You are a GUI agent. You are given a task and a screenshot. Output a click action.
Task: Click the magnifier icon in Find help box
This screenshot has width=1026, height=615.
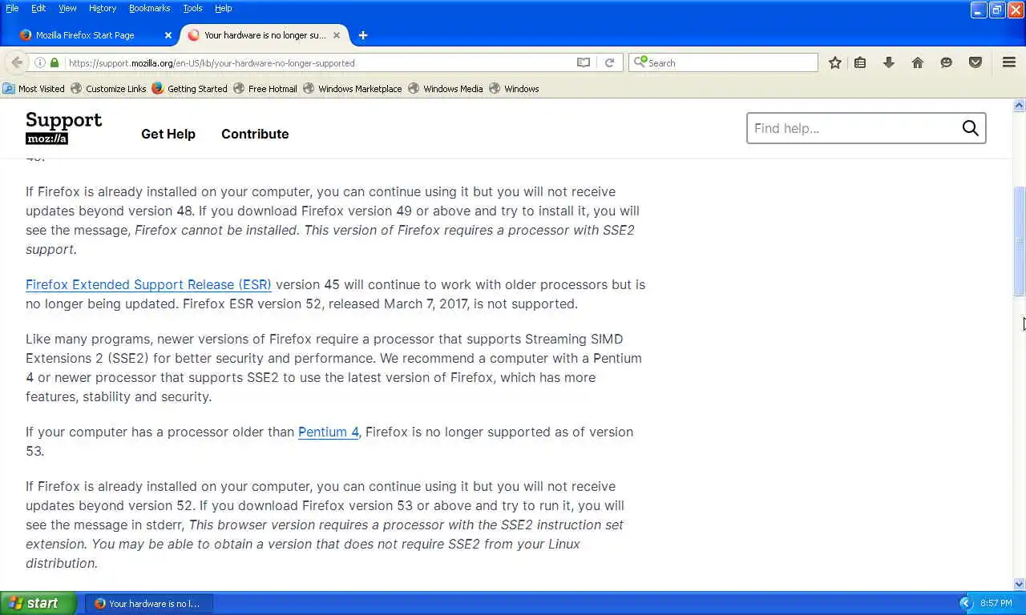tap(970, 128)
